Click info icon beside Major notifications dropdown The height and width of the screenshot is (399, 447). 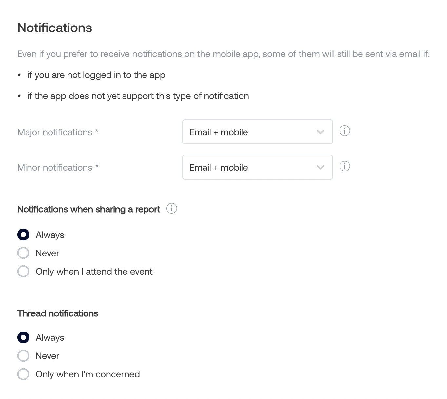pyautogui.click(x=344, y=131)
